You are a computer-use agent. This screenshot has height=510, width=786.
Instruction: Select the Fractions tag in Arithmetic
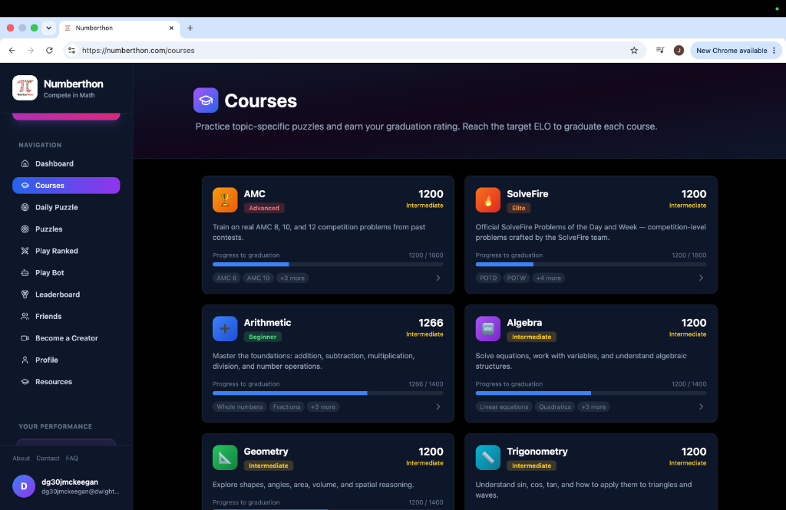point(287,406)
